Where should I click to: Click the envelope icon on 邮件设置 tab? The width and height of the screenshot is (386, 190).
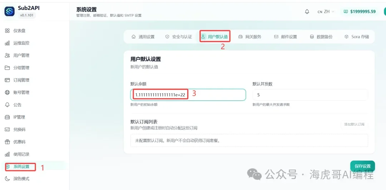click(276, 37)
